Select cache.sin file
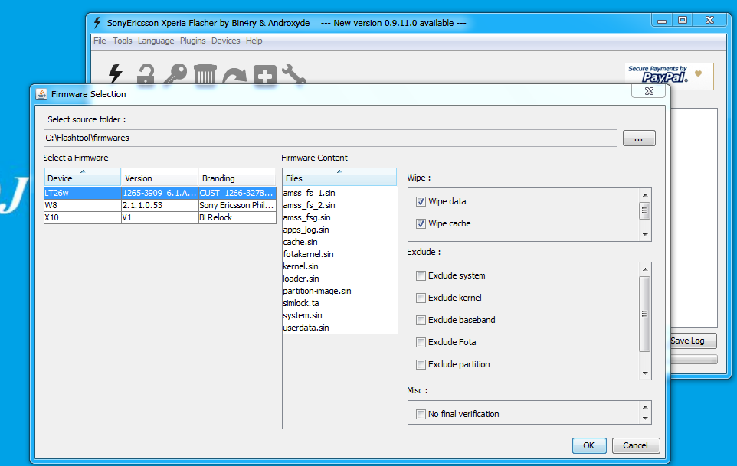Screen dimensions: 737x466 pyautogui.click(x=340, y=242)
